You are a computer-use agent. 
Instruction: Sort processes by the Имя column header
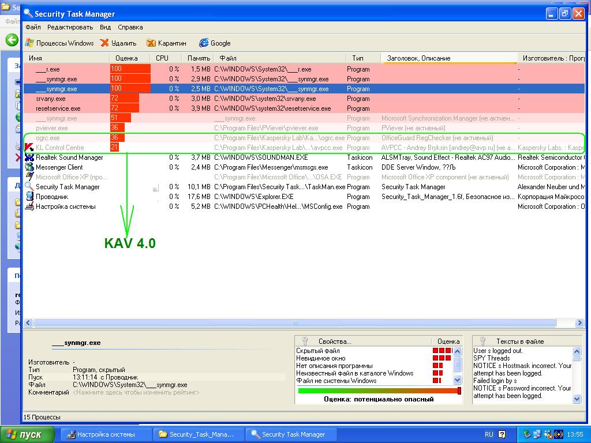point(67,58)
